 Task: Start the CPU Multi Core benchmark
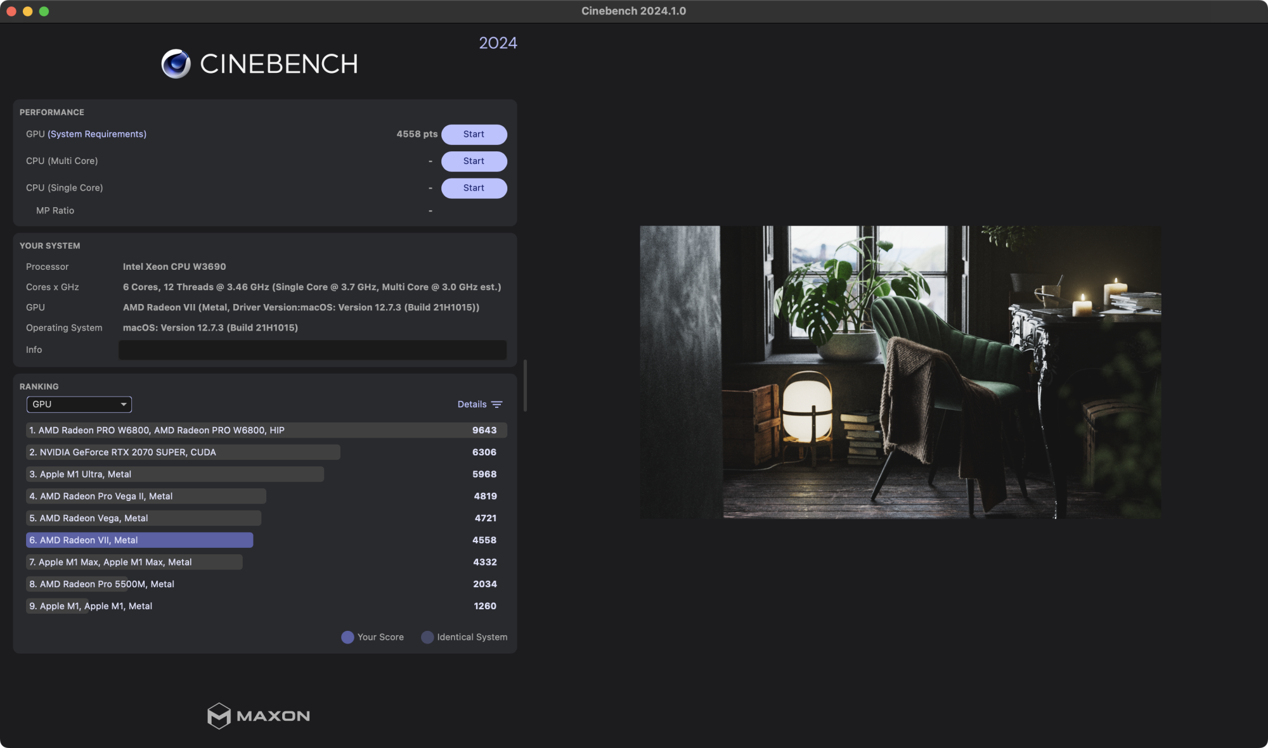coord(474,161)
